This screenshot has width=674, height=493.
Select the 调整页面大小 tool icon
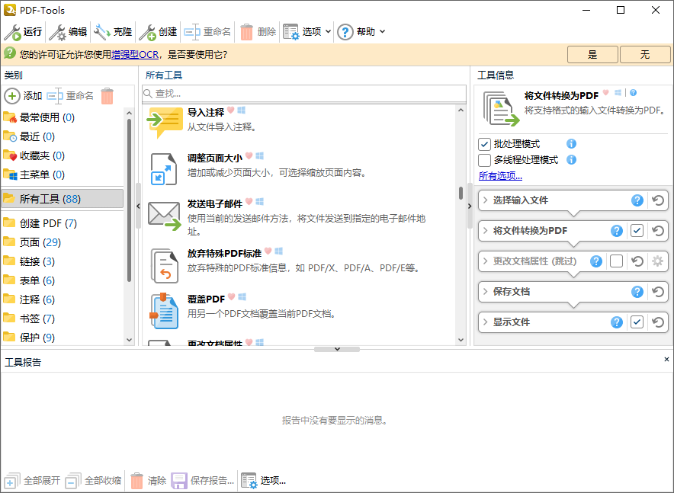pyautogui.click(x=163, y=169)
